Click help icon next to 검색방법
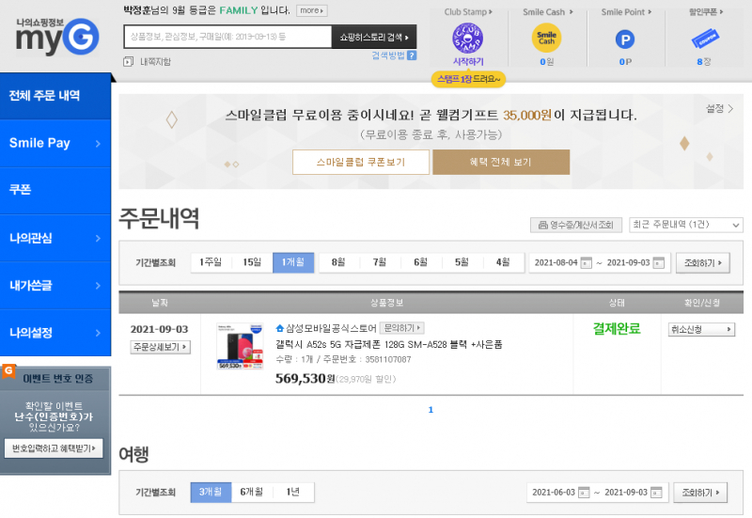Viewport: 752px width, 518px height. pyautogui.click(x=412, y=55)
